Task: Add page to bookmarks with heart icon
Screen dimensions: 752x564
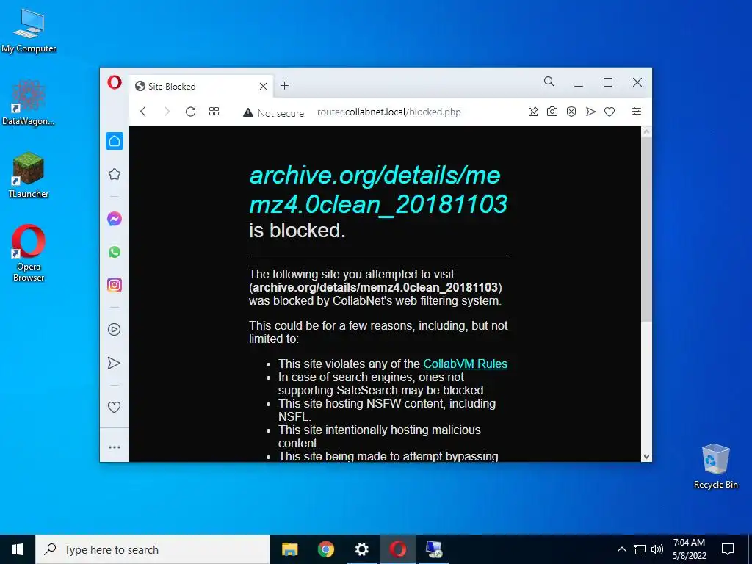Action: (x=610, y=112)
